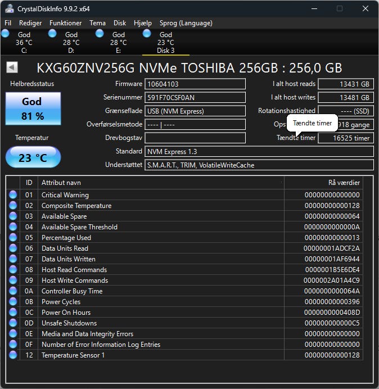
Task: Click the Grænseflade field USB (NVM Express)
Action: [195, 111]
